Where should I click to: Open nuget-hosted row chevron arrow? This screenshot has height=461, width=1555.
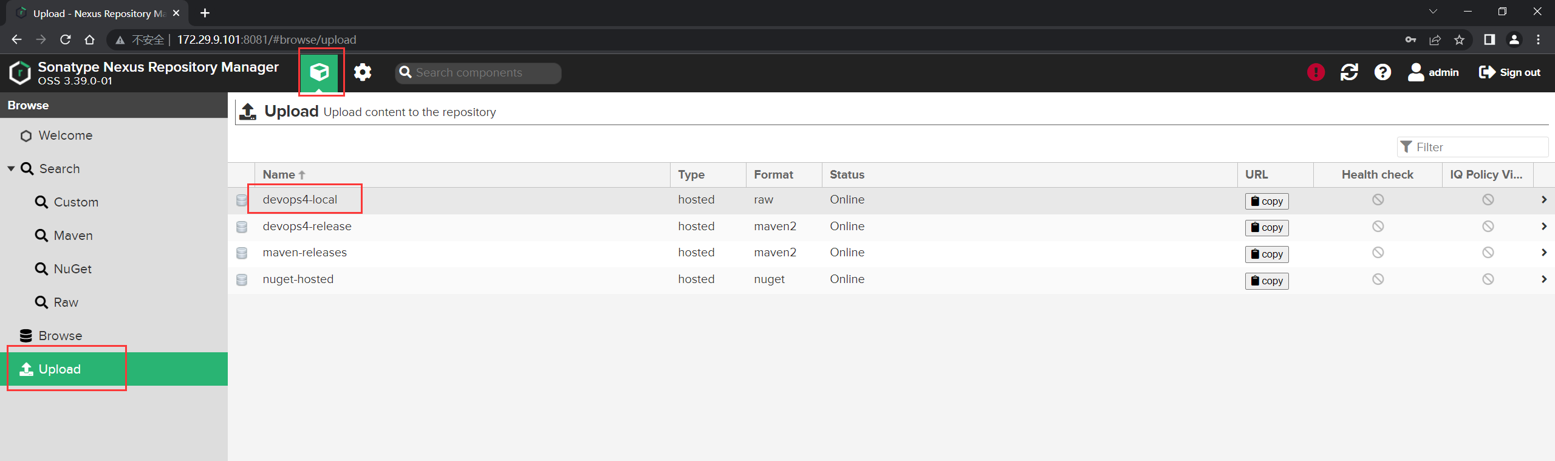pos(1543,279)
